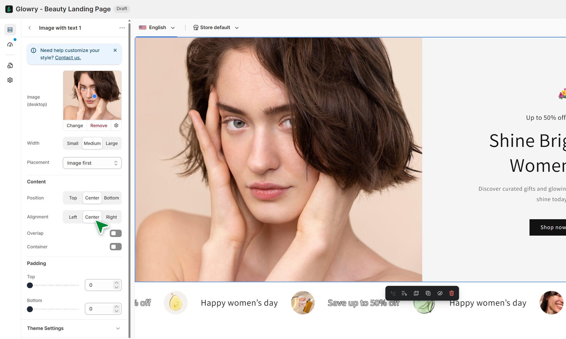Open sections list icon in left rail

point(10,30)
